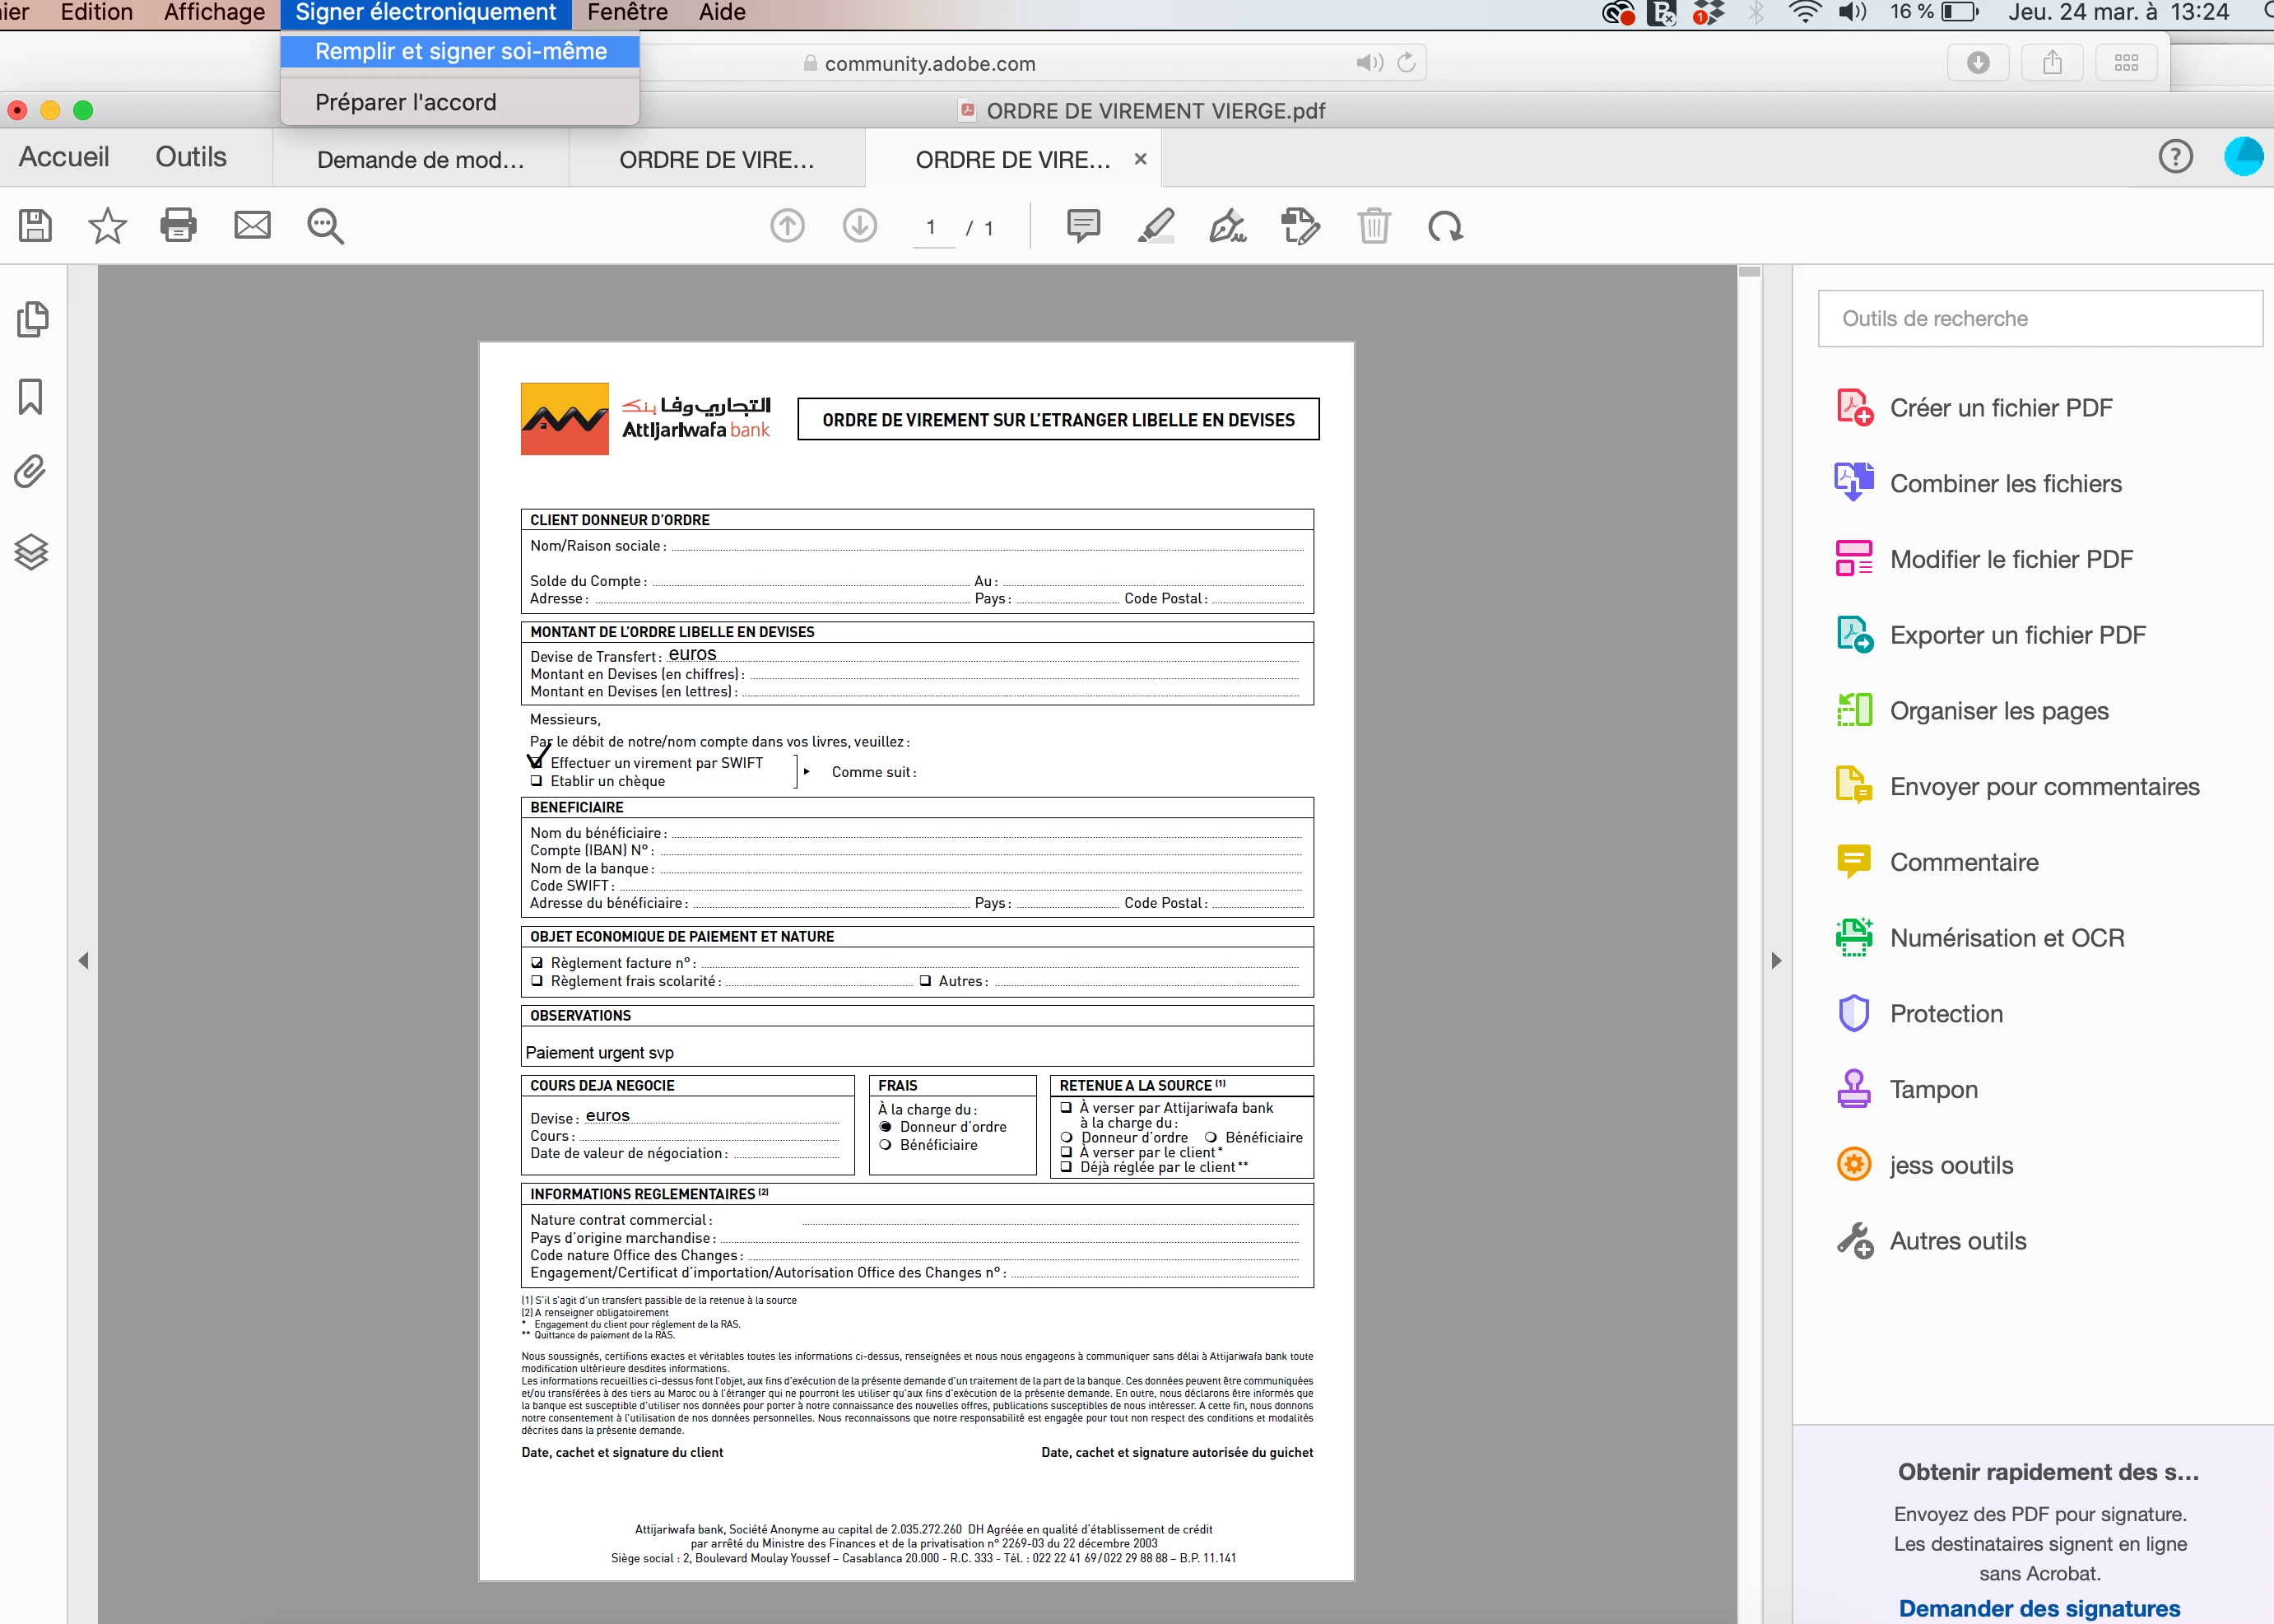
Task: Click the Outils de recherche field
Action: (2039, 319)
